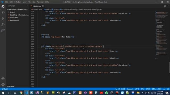Open notifications bell in status bar
The image size is (170, 95).
[168, 89]
